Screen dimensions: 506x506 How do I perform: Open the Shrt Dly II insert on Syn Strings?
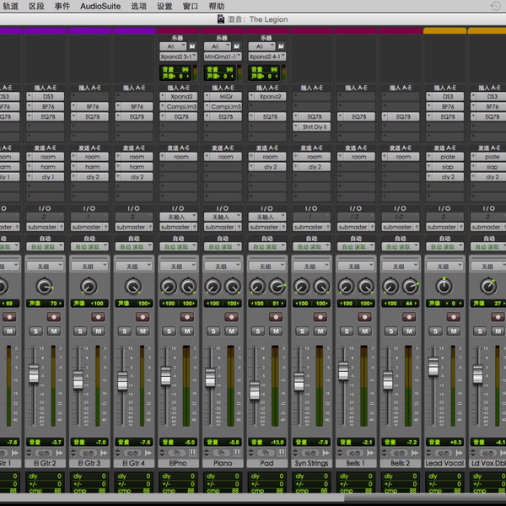[x=315, y=127]
